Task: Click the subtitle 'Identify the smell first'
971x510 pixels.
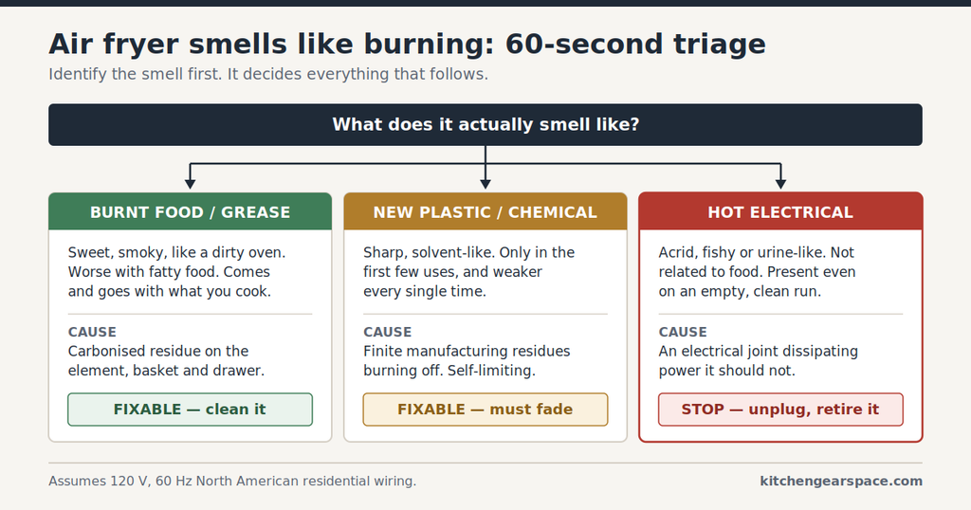Action: click(268, 74)
